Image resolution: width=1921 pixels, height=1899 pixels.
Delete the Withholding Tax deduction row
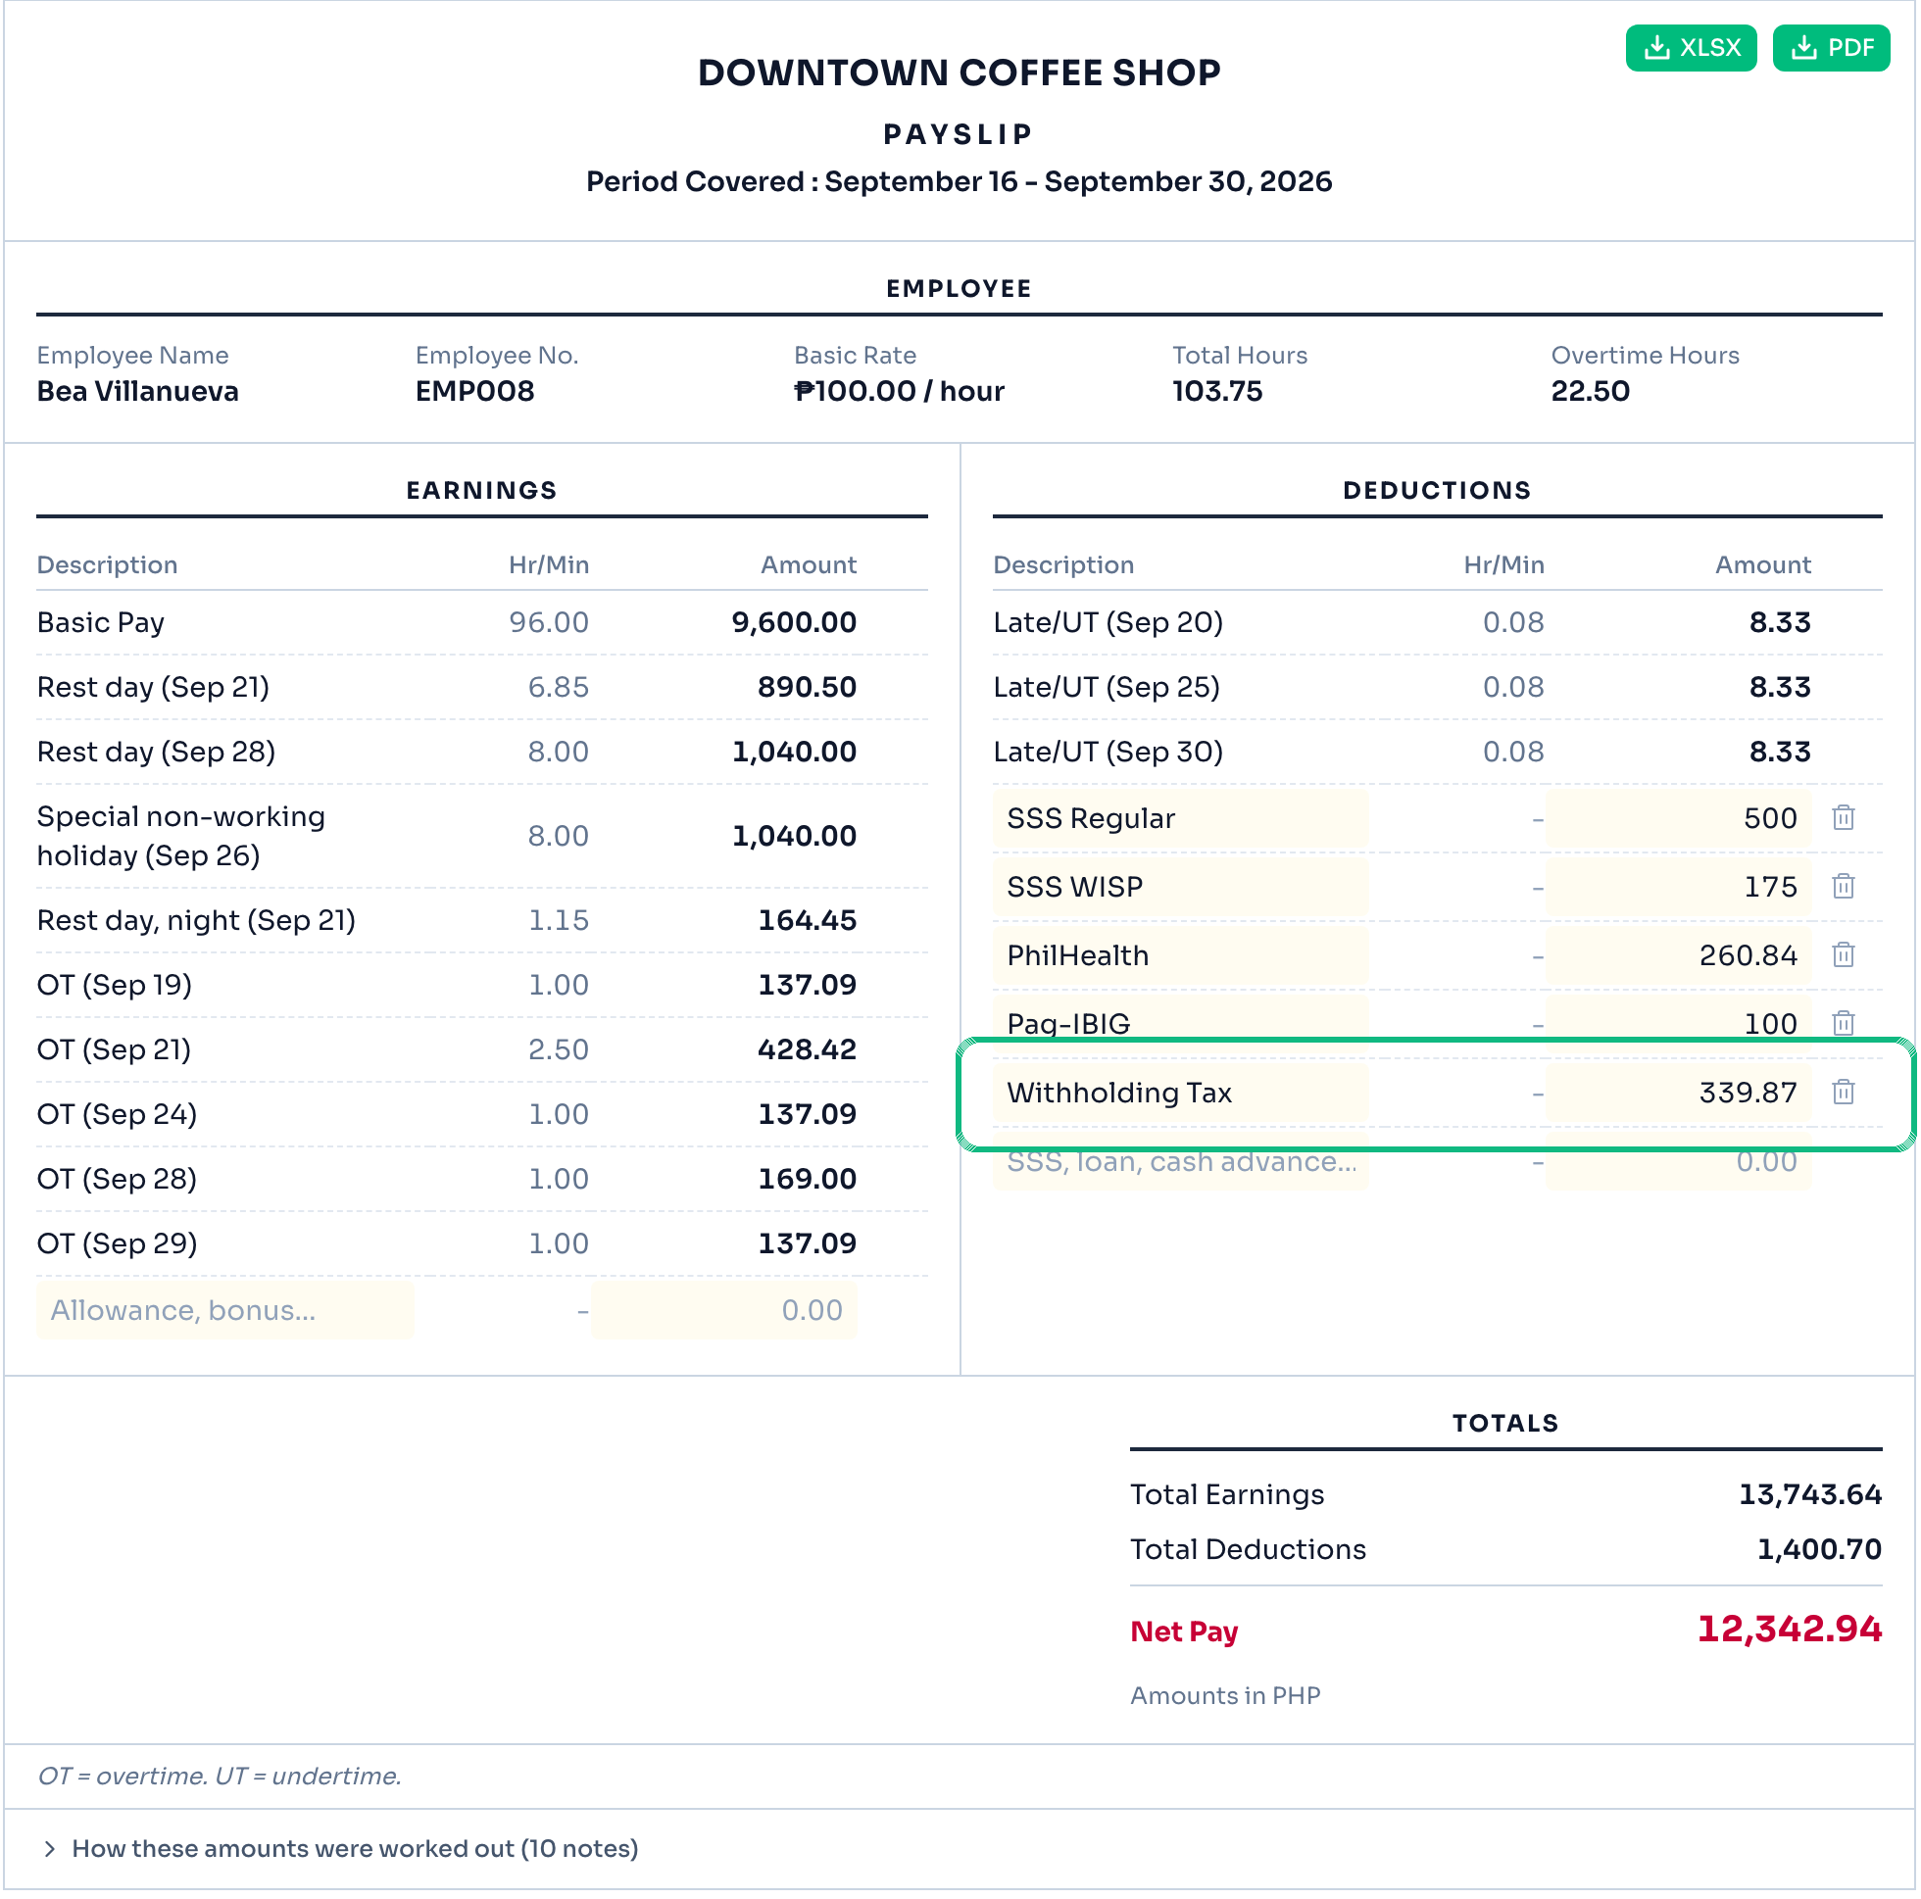pos(1844,1093)
